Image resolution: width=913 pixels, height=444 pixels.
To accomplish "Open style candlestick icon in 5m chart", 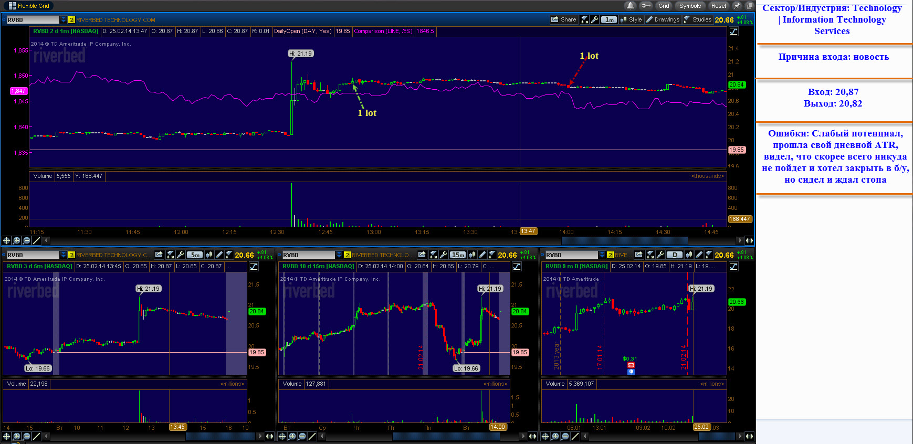I will coord(209,255).
